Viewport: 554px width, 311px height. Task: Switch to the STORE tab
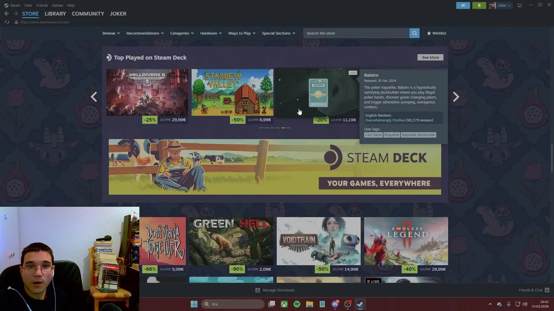point(30,14)
